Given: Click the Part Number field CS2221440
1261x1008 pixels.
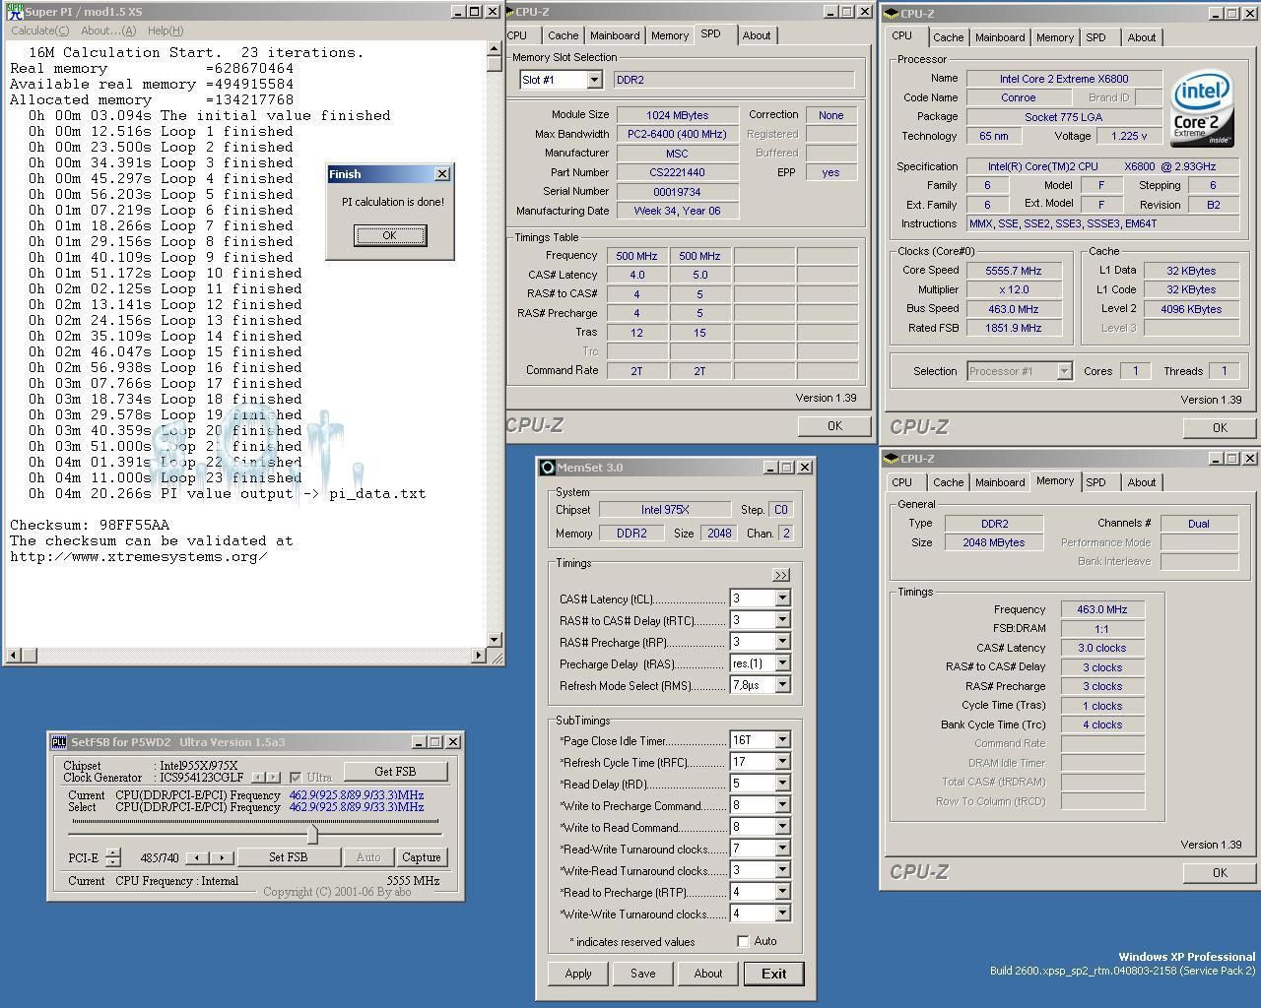Looking at the screenshot, I should (678, 172).
